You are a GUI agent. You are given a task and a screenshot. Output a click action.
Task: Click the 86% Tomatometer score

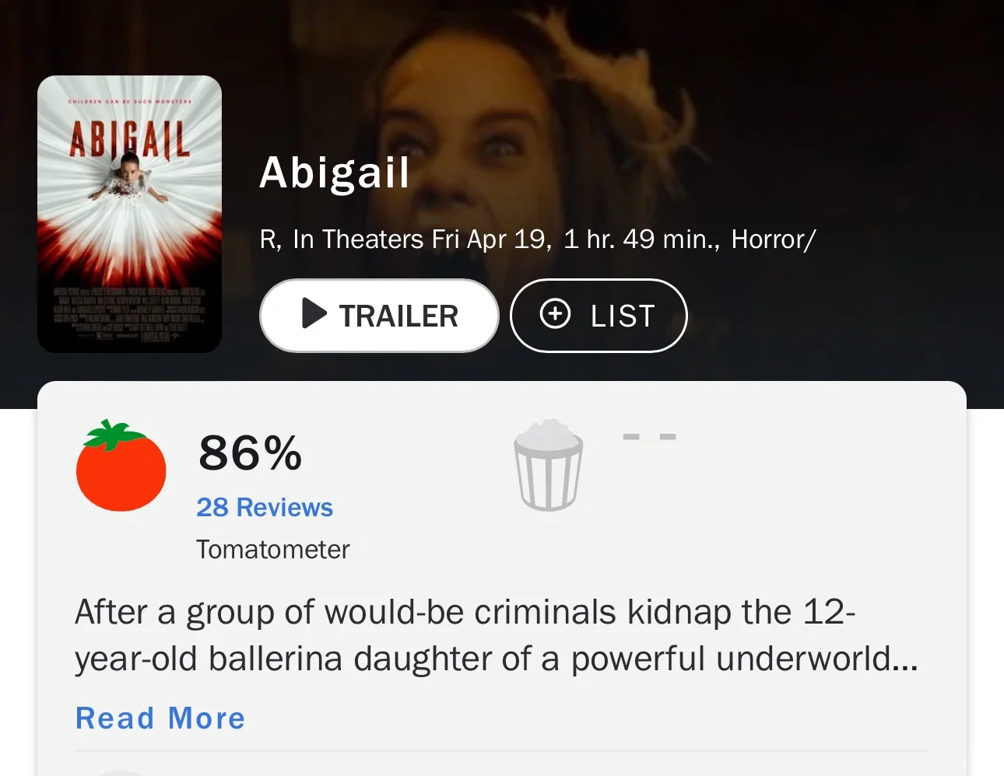click(x=250, y=453)
